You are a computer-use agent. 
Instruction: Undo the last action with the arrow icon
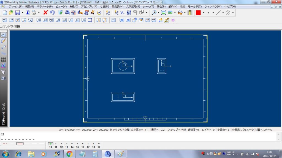52,13
